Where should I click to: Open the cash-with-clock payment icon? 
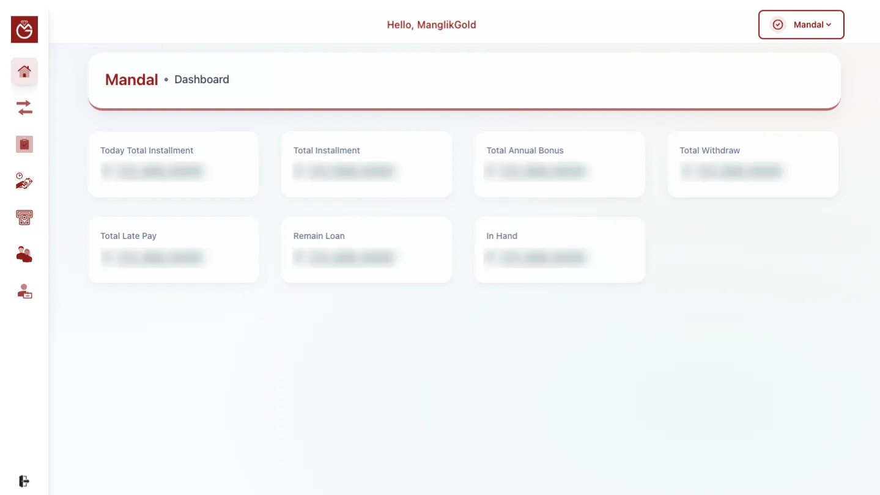point(24,181)
